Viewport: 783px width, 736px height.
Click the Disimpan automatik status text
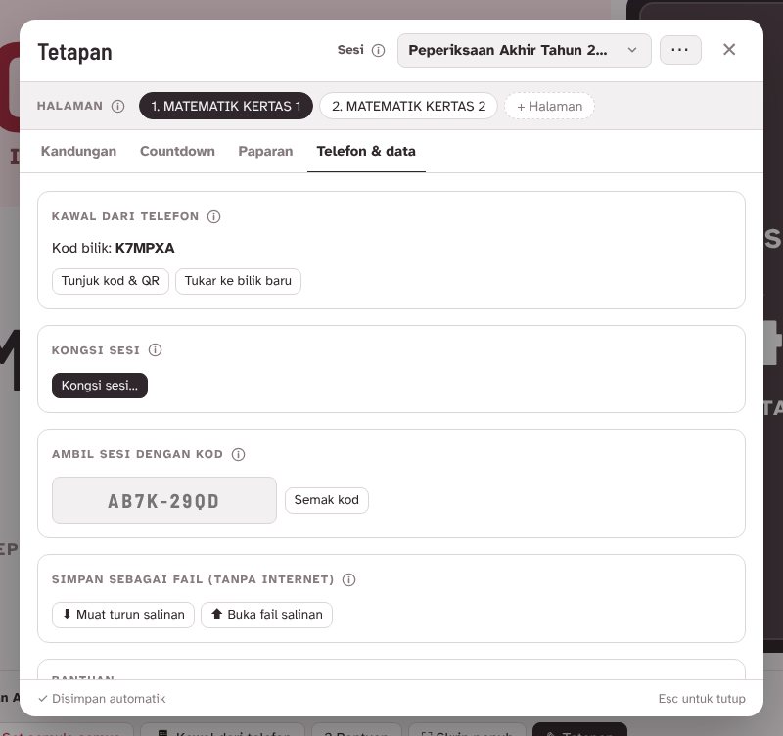point(102,699)
